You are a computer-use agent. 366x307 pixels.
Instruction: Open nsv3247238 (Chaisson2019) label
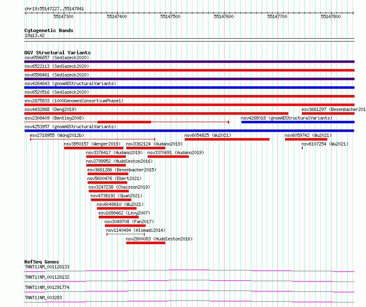(x=119, y=187)
